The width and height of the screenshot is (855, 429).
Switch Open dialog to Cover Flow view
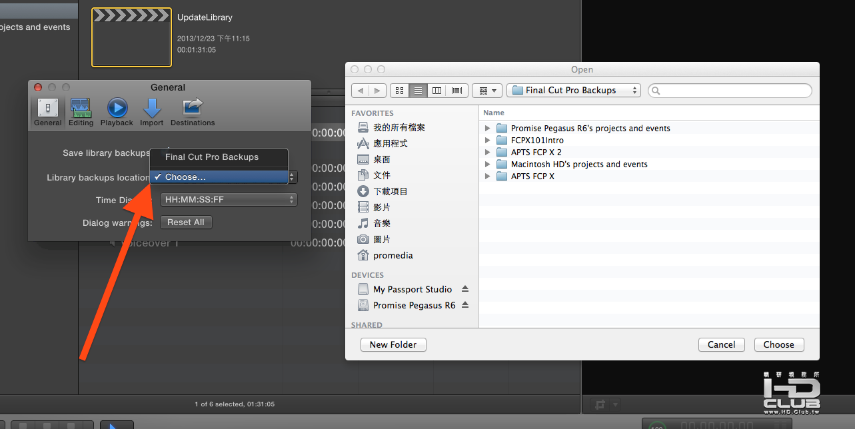(456, 91)
